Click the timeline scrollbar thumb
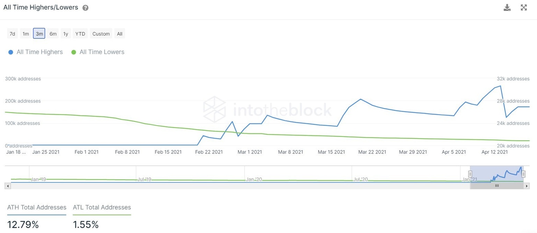Image resolution: width=537 pixels, height=233 pixels. pyautogui.click(x=497, y=186)
